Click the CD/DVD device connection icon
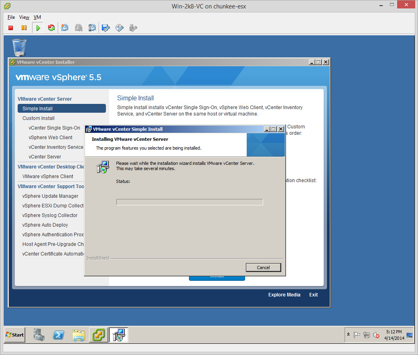 [x=120, y=28]
